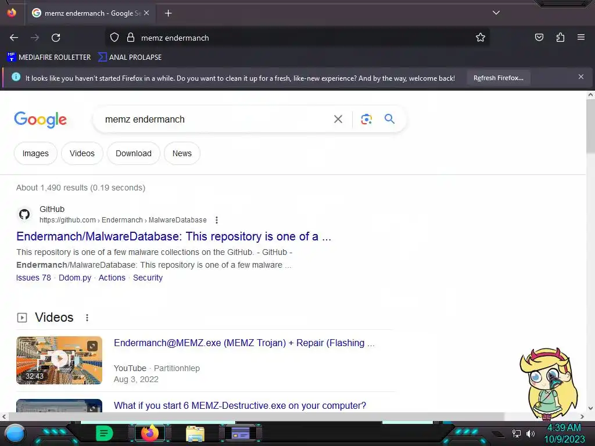This screenshot has width=595, height=446.
Task: Open the Extensions puzzle icon
Action: pos(560,37)
